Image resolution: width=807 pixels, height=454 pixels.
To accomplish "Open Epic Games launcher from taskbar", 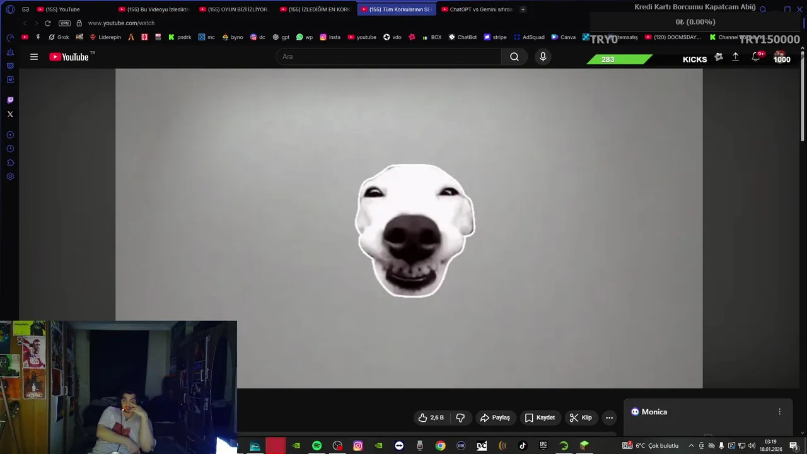I will [x=543, y=446].
